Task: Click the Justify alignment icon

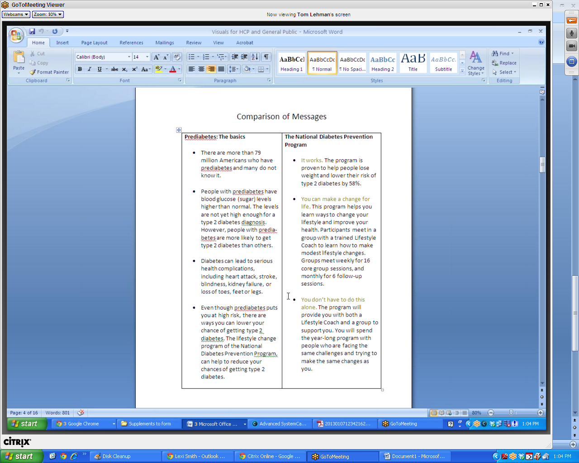Action: point(221,69)
